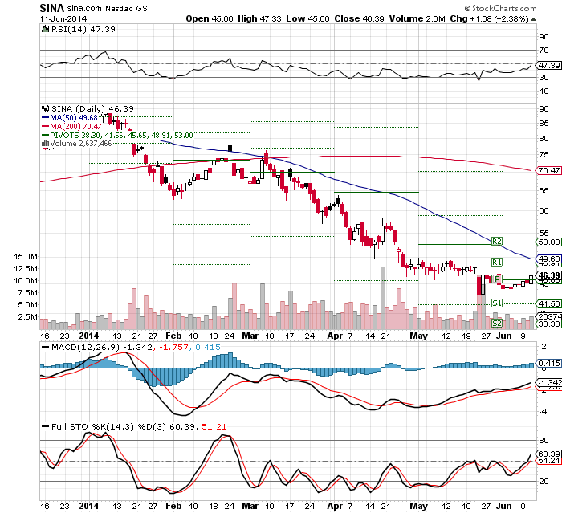The height and width of the screenshot is (513, 562).
Task: Click the red -1.757 MACD signal value
Action: 173,347
